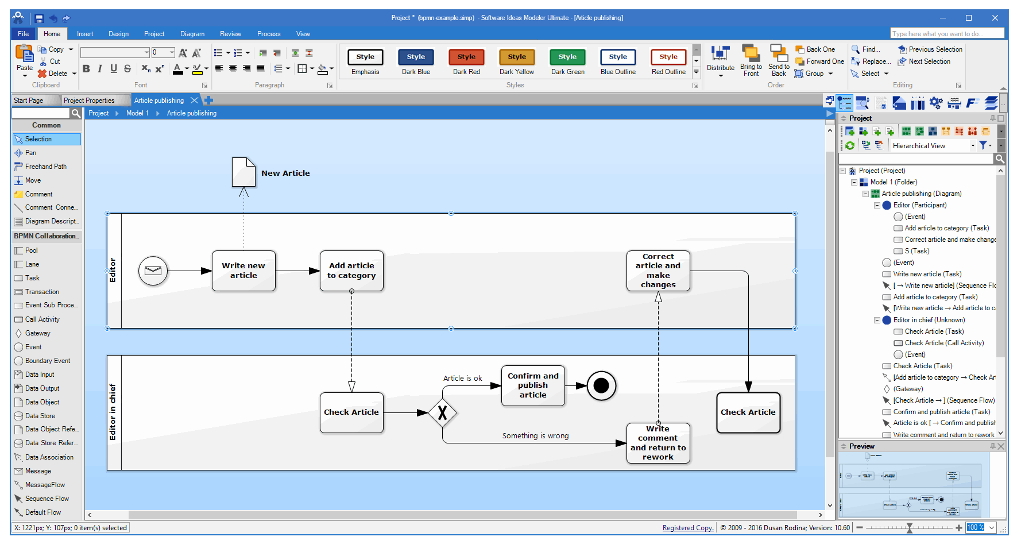Toggle bold text formatting
This screenshot has height=548, width=1021.
tap(87, 68)
